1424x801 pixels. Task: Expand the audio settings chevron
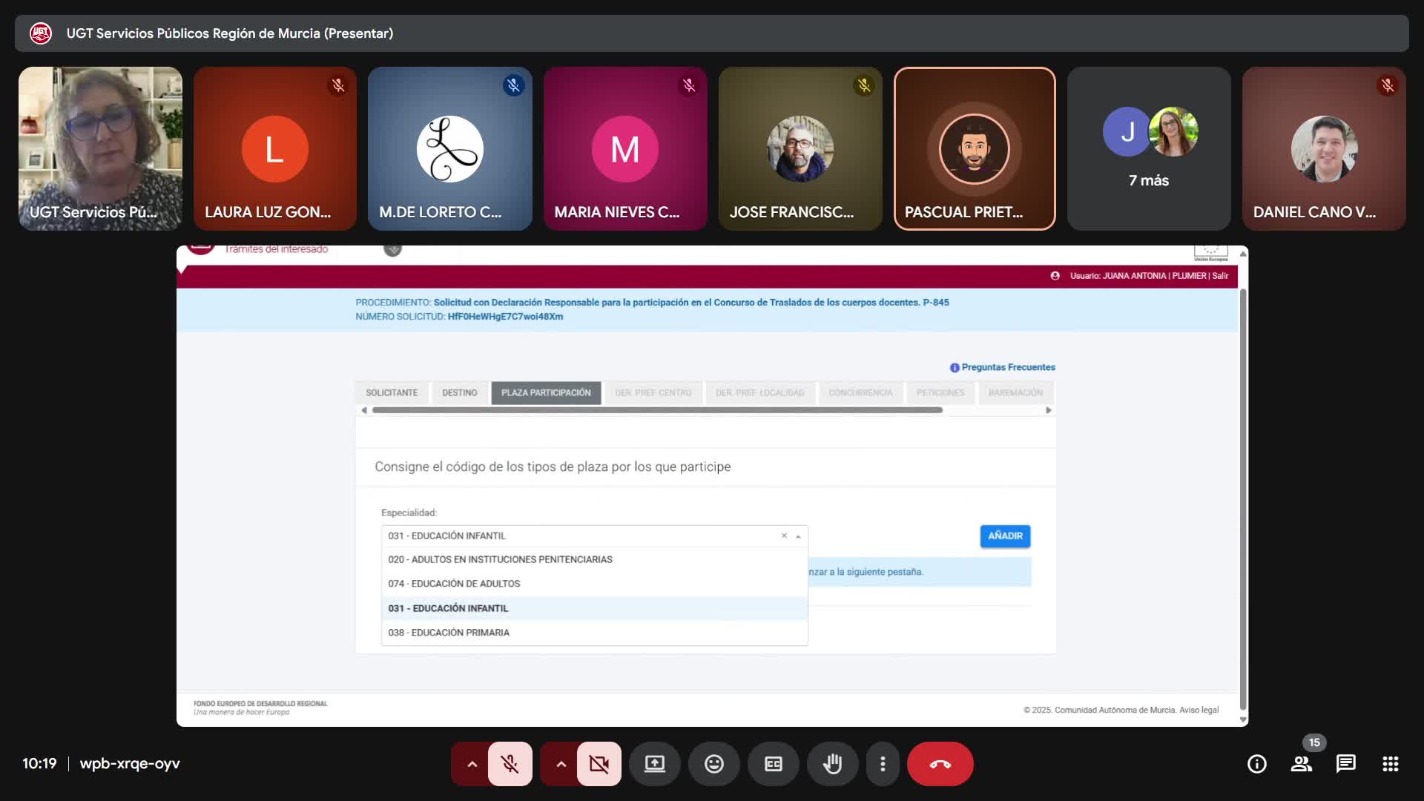click(472, 764)
